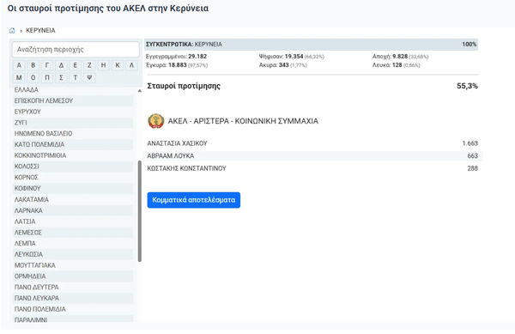Filter regions by letter Ε
Image resolution: width=515 pixels, height=334 pixels.
76,65
